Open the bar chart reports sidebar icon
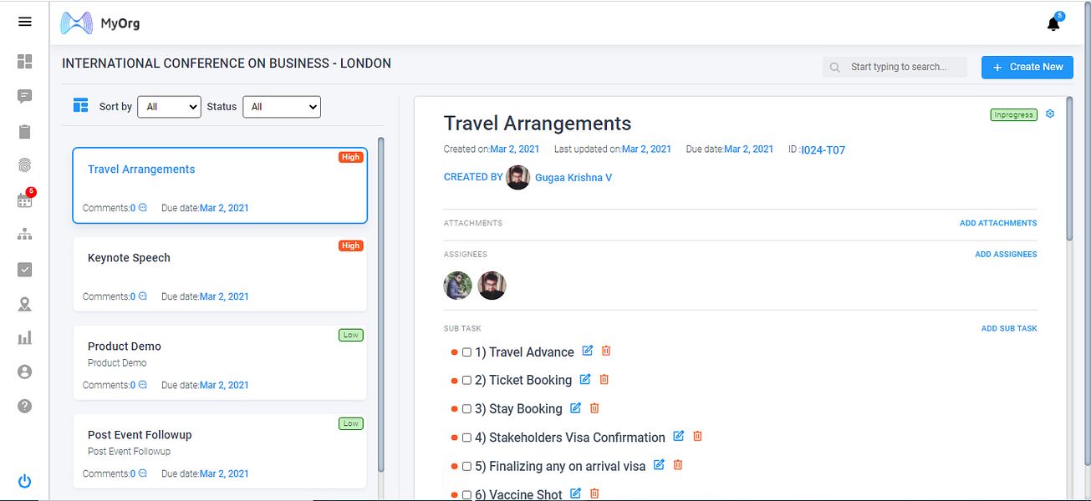The width and height of the screenshot is (1091, 501). coord(24,338)
